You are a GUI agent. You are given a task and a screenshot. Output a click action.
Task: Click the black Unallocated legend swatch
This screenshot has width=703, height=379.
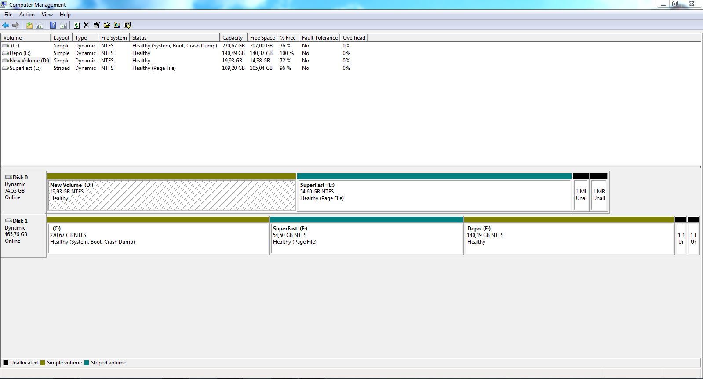(6, 363)
